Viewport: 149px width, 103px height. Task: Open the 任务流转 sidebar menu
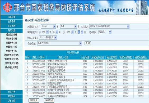pos(12,26)
